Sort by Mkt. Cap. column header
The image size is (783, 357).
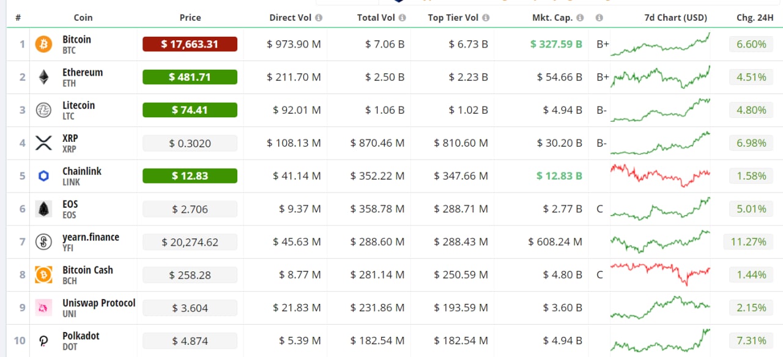point(552,18)
